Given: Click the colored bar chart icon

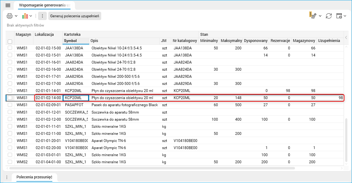Looking at the screenshot, I should [x=25, y=16].
